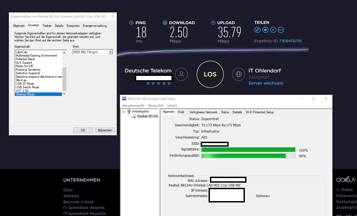Click Abbrechen in the properties dialog

(x=105, y=130)
